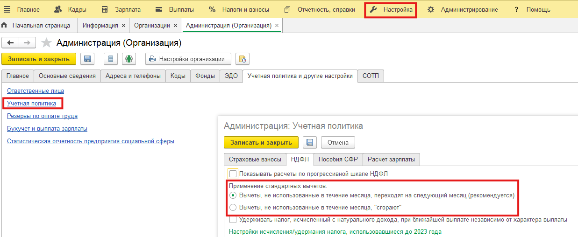
Task: Open the Налоги и взносы section
Action: pyautogui.click(x=239, y=9)
